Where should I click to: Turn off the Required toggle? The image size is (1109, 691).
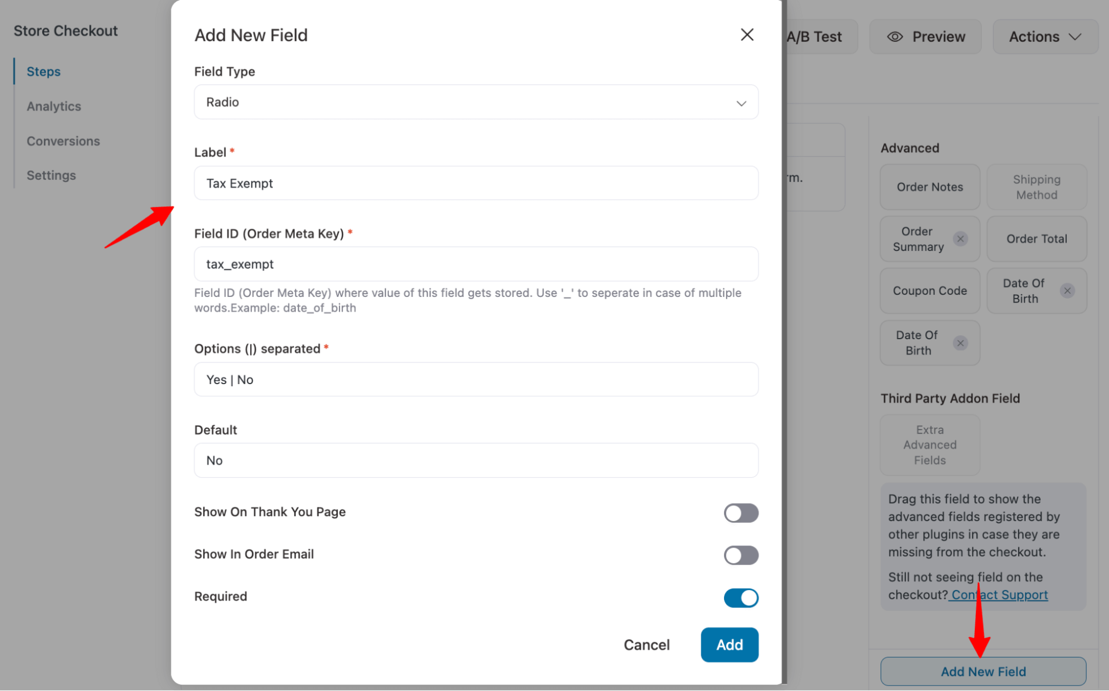coord(740,598)
